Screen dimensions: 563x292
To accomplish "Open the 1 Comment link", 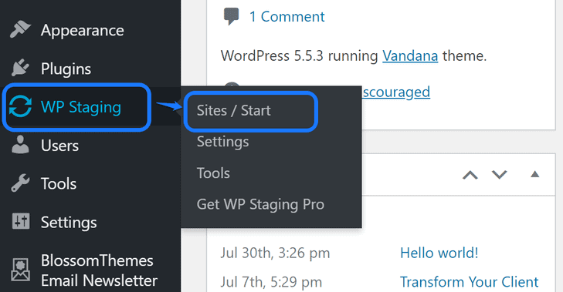I will point(287,16).
